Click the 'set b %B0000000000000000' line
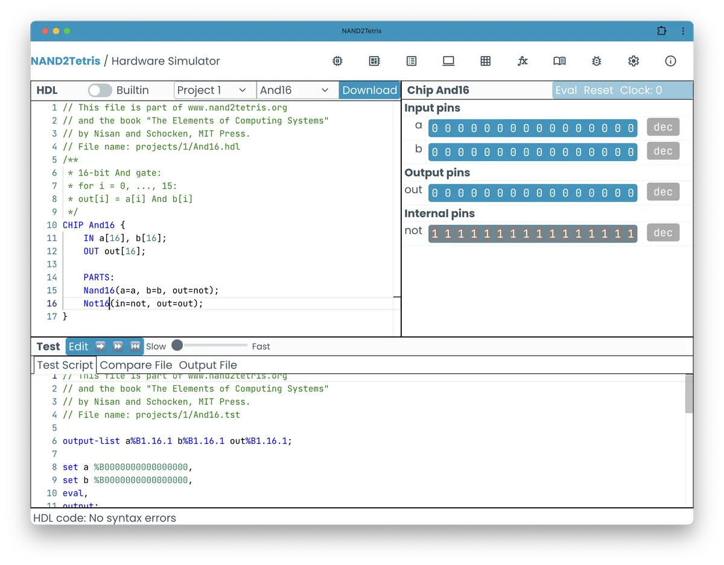The image size is (724, 565). 127,480
